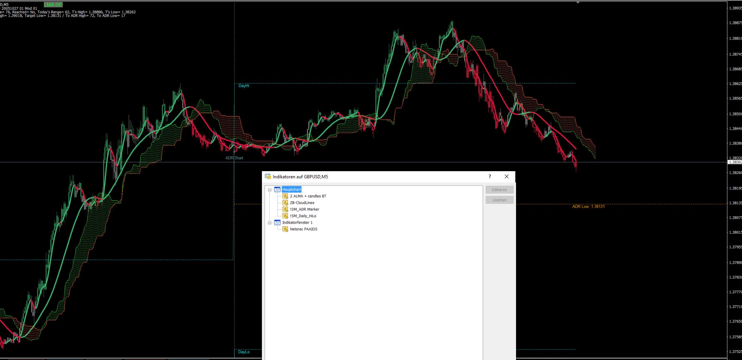
Task: Click the Löschen button
Action: 500,200
